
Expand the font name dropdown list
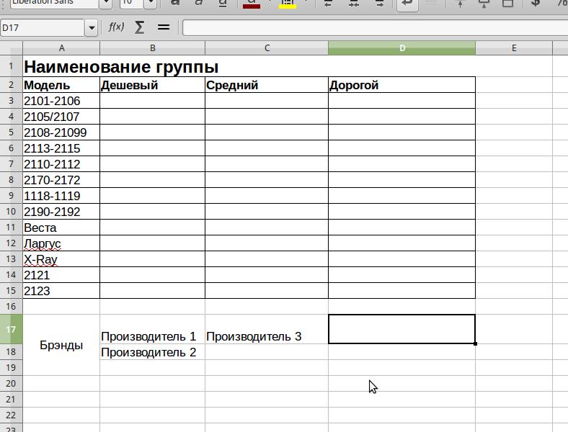tap(105, 4)
